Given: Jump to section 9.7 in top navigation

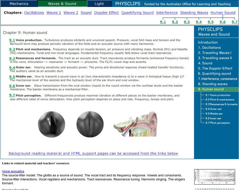Looking at the screenshot, I should coord(235,22).
